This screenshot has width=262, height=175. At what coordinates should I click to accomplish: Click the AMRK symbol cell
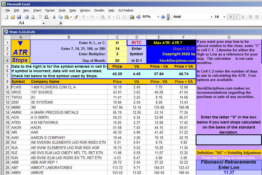point(21,112)
